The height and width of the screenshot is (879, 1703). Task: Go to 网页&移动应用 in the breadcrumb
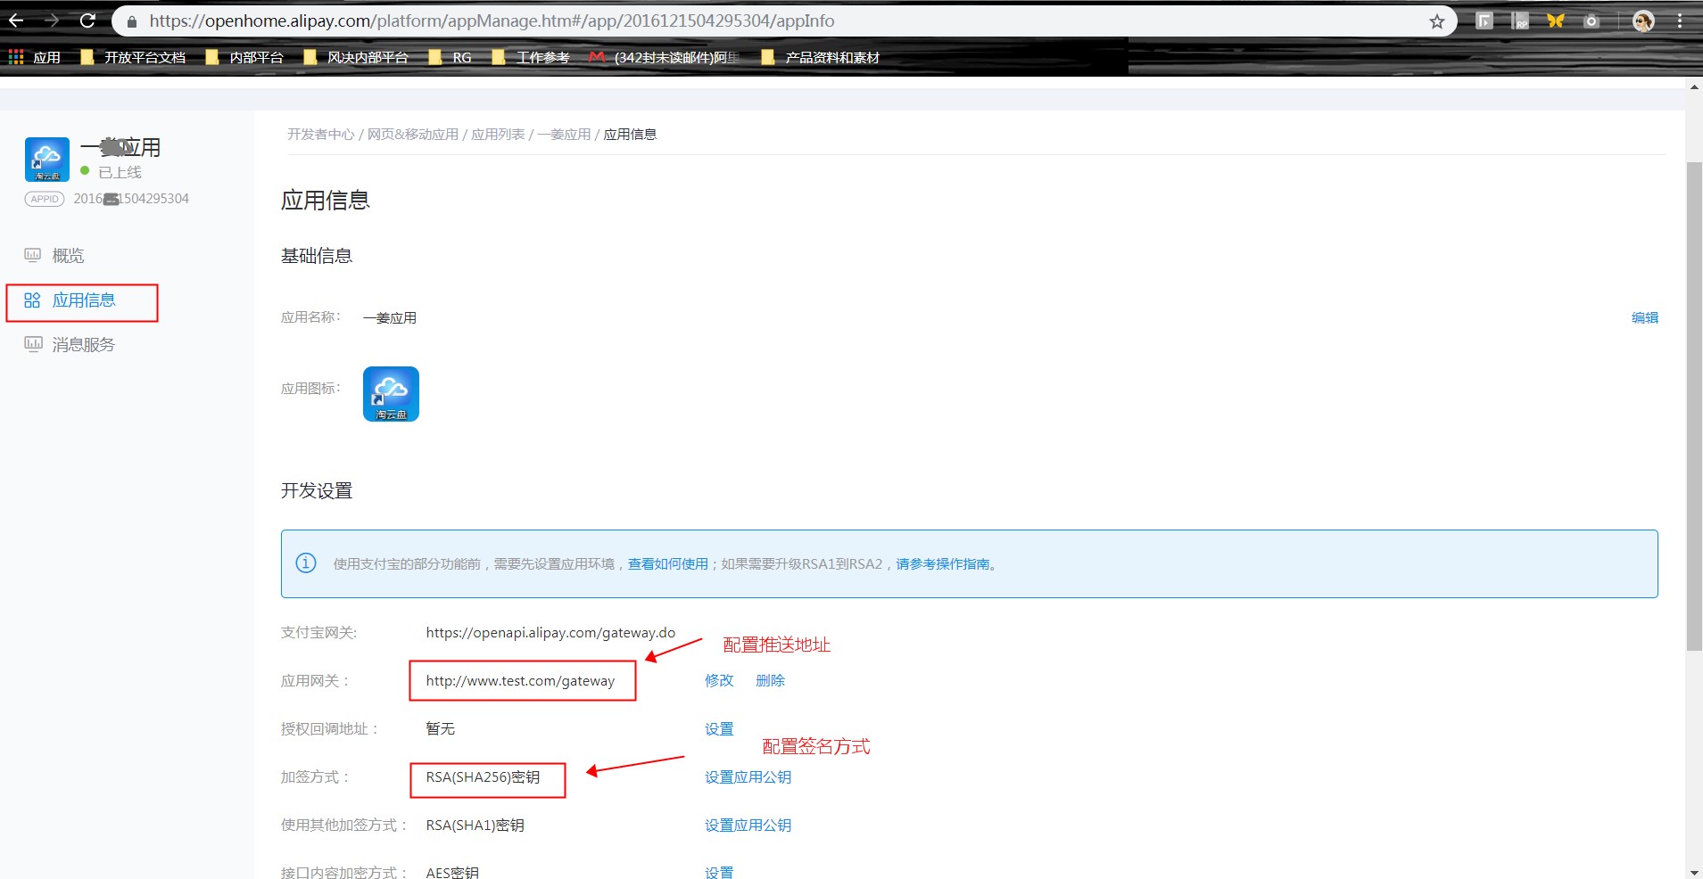click(413, 135)
